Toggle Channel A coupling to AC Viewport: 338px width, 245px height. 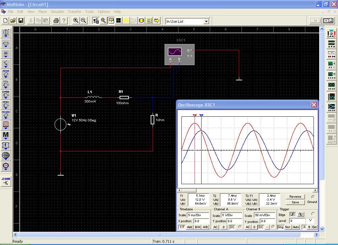[x=215, y=227]
